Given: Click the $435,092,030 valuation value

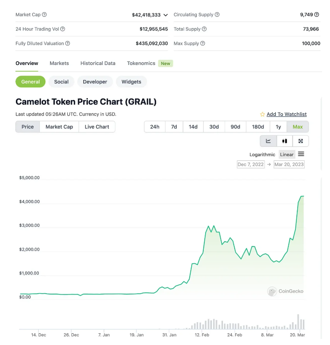Looking at the screenshot, I should tap(152, 43).
